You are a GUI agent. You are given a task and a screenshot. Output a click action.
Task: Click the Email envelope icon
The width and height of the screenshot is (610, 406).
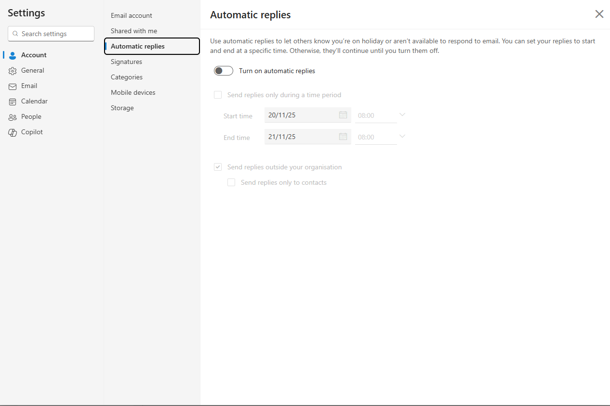click(x=13, y=86)
